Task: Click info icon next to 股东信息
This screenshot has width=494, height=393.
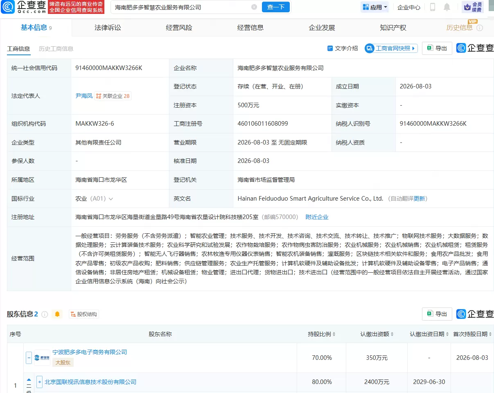Action: (45, 314)
